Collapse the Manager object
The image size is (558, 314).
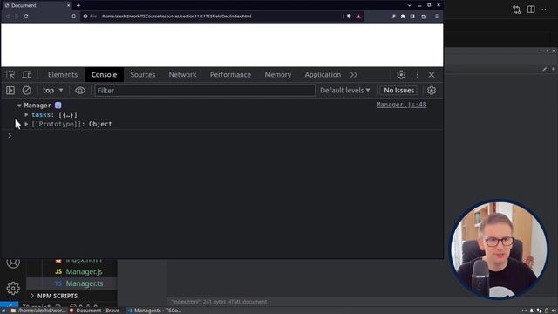coord(19,106)
